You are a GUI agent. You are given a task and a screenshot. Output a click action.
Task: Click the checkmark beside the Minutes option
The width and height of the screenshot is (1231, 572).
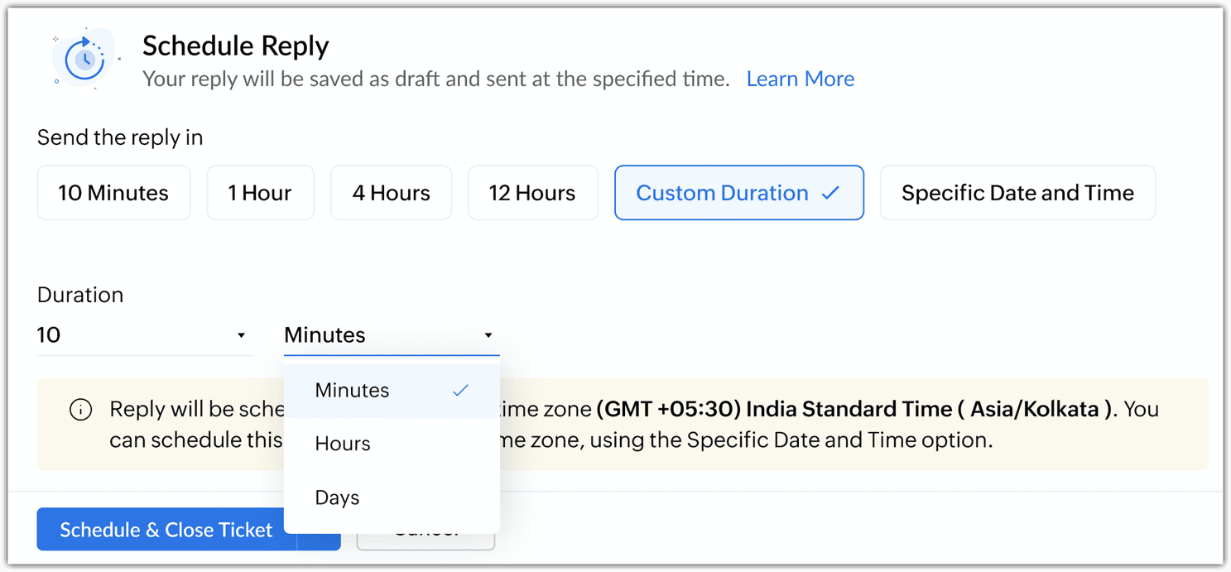point(460,390)
